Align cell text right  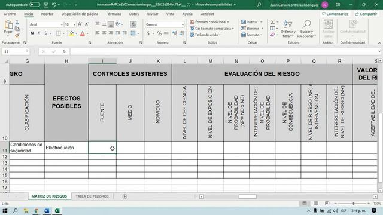tap(111, 33)
